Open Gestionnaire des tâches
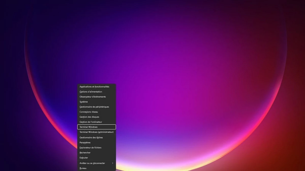 click(x=97, y=138)
